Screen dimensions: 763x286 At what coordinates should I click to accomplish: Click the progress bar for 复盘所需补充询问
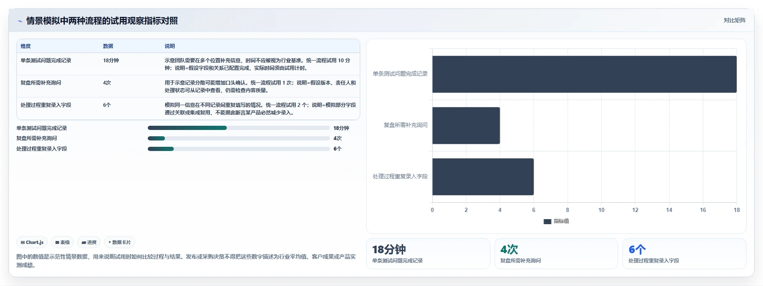click(239, 138)
